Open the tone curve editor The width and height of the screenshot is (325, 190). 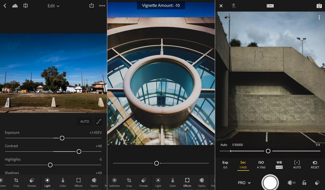click(x=98, y=121)
